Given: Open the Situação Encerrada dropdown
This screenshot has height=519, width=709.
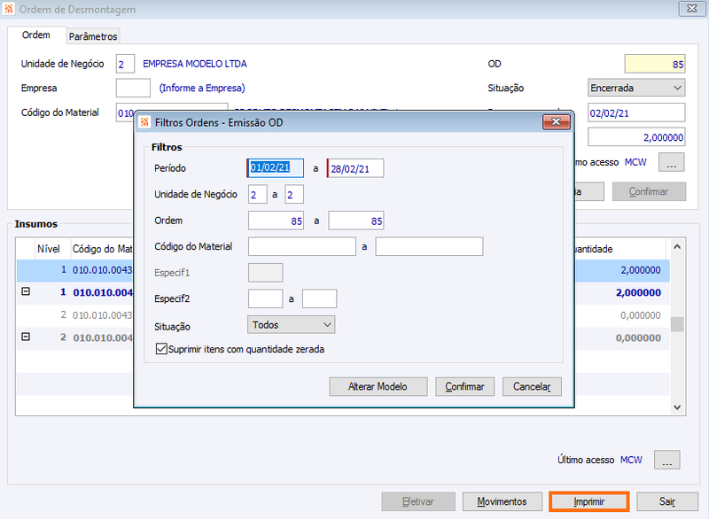Looking at the screenshot, I should point(636,88).
